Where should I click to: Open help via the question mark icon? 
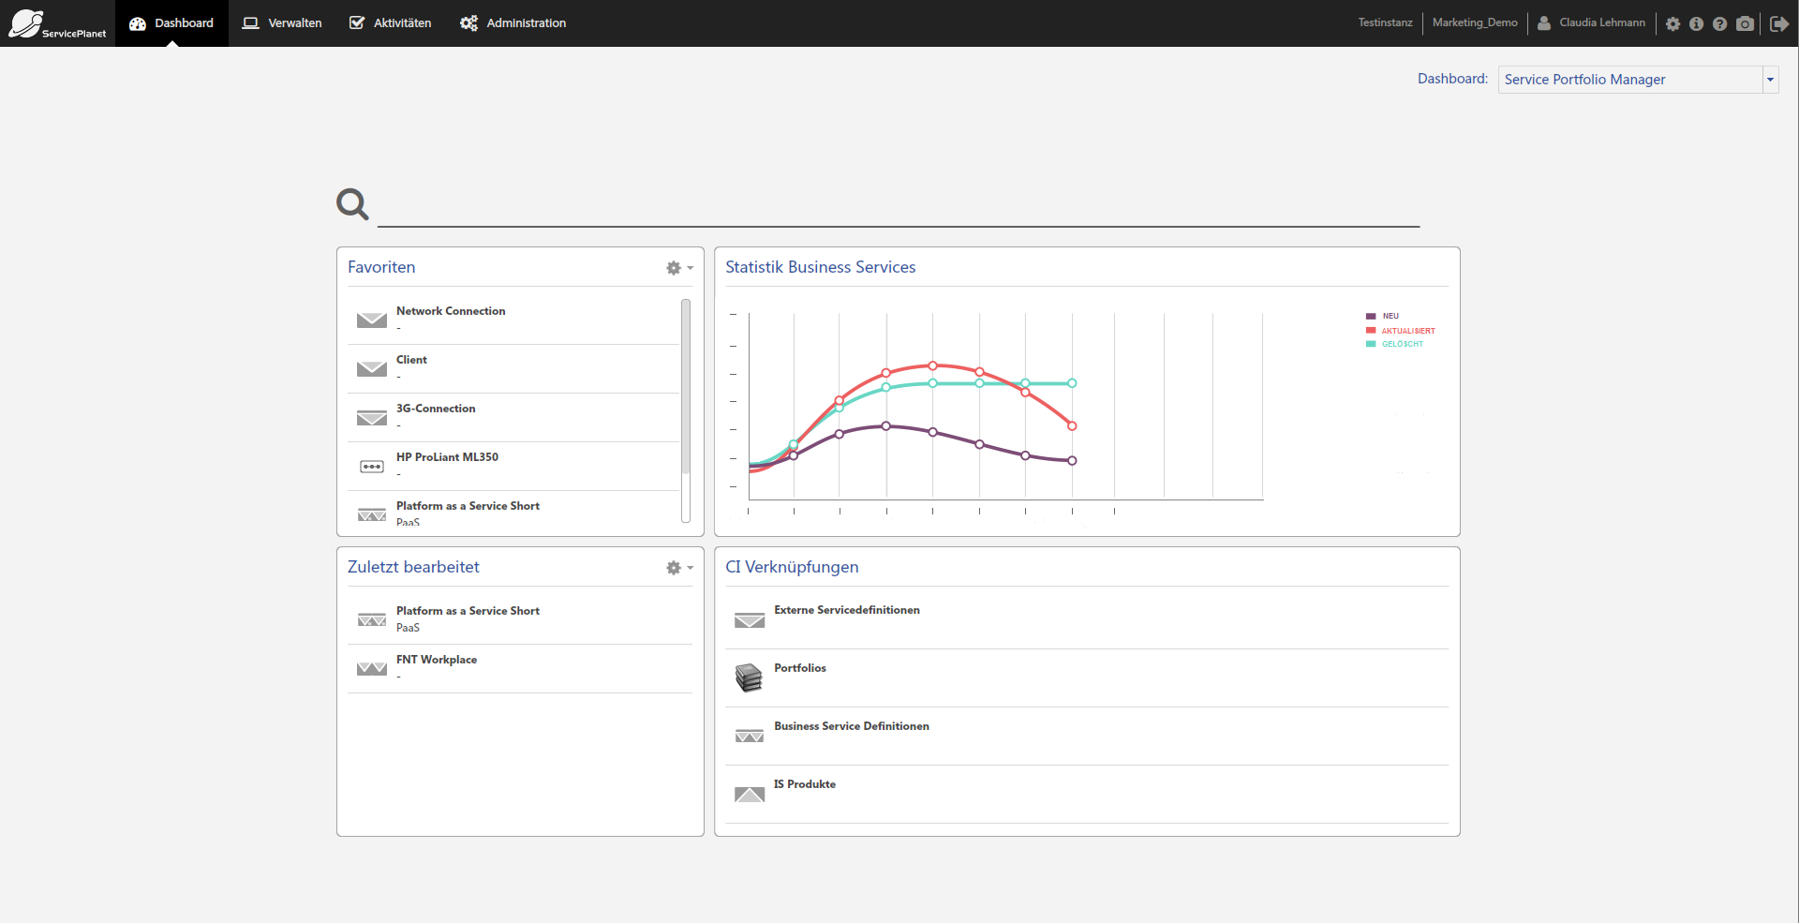coord(1720,23)
